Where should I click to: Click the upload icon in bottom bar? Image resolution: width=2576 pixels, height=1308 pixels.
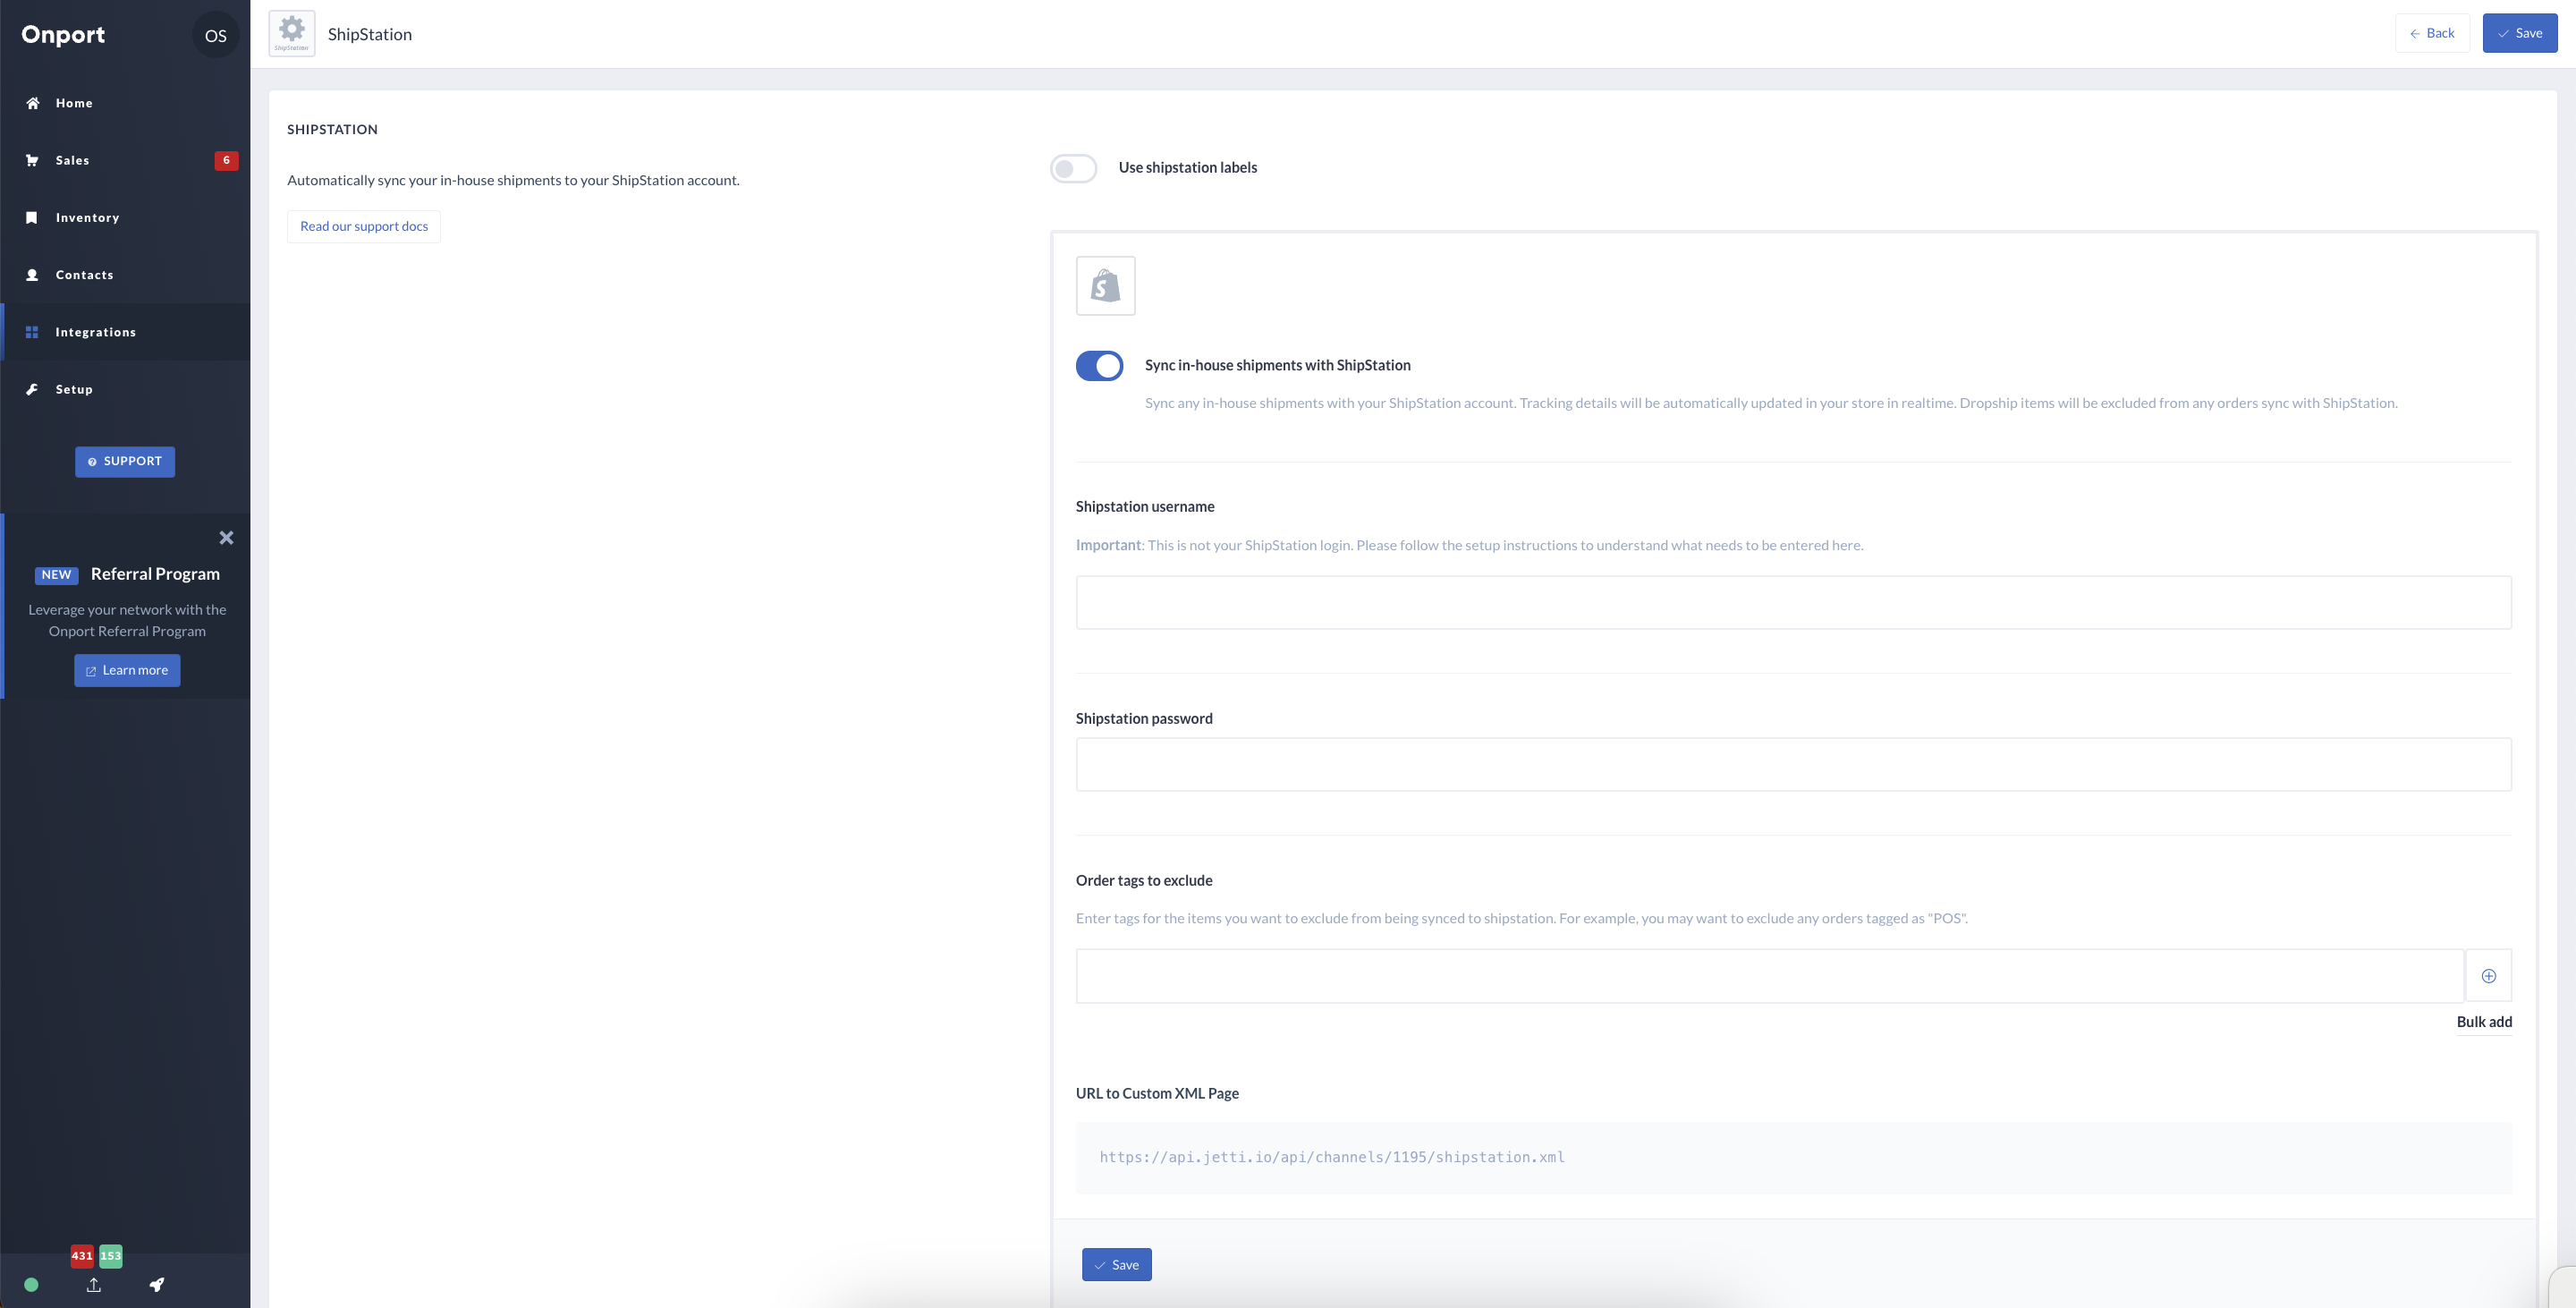(x=94, y=1285)
